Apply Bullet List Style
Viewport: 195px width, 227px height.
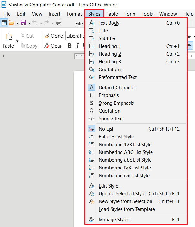(136, 137)
